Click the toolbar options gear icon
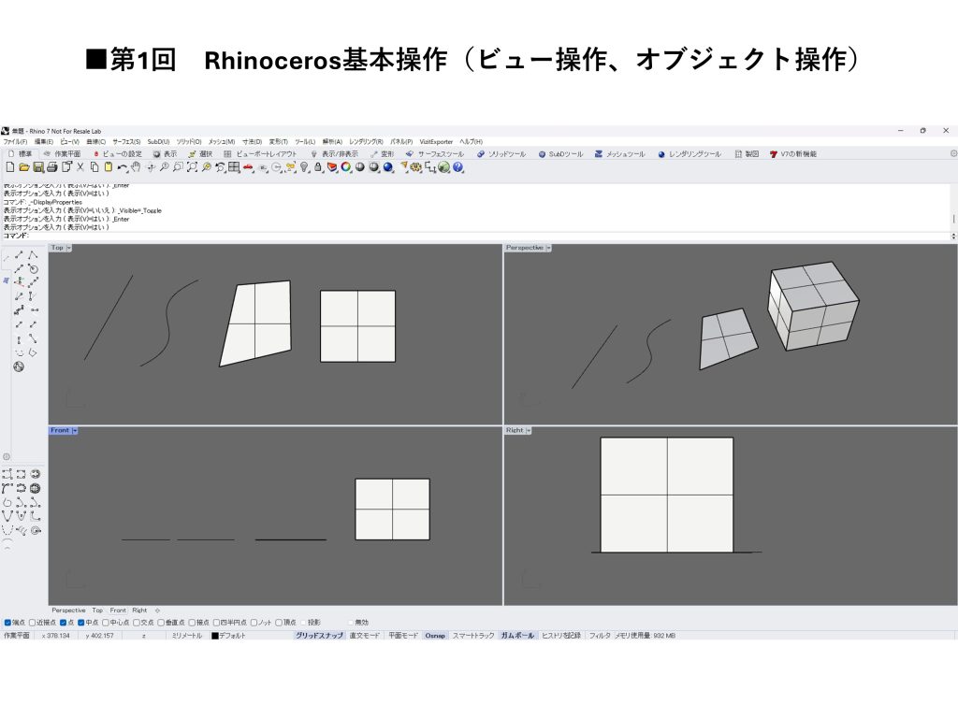Image resolution: width=958 pixels, height=718 pixels. [953, 153]
